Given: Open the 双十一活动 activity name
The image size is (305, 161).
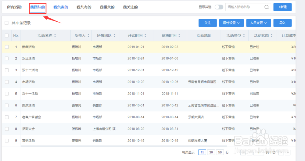Looking at the screenshot, I should click(x=30, y=94).
